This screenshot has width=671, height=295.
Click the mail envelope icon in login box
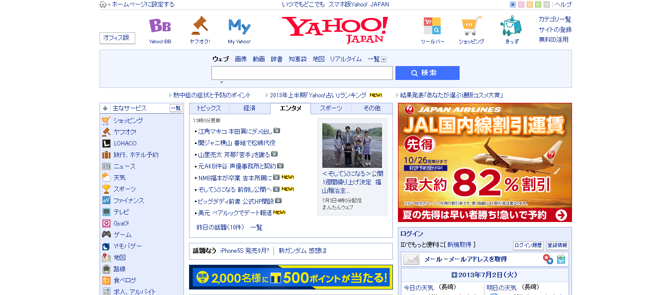(411, 259)
